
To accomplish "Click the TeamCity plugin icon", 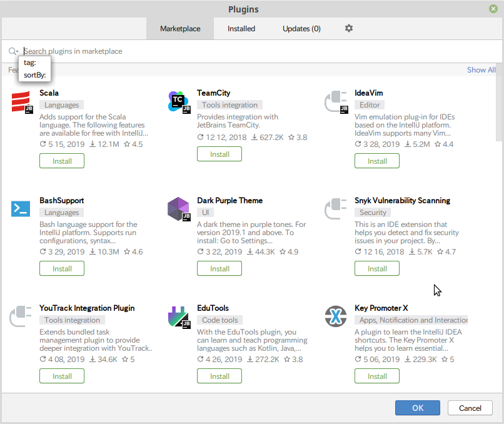I will click(178, 101).
